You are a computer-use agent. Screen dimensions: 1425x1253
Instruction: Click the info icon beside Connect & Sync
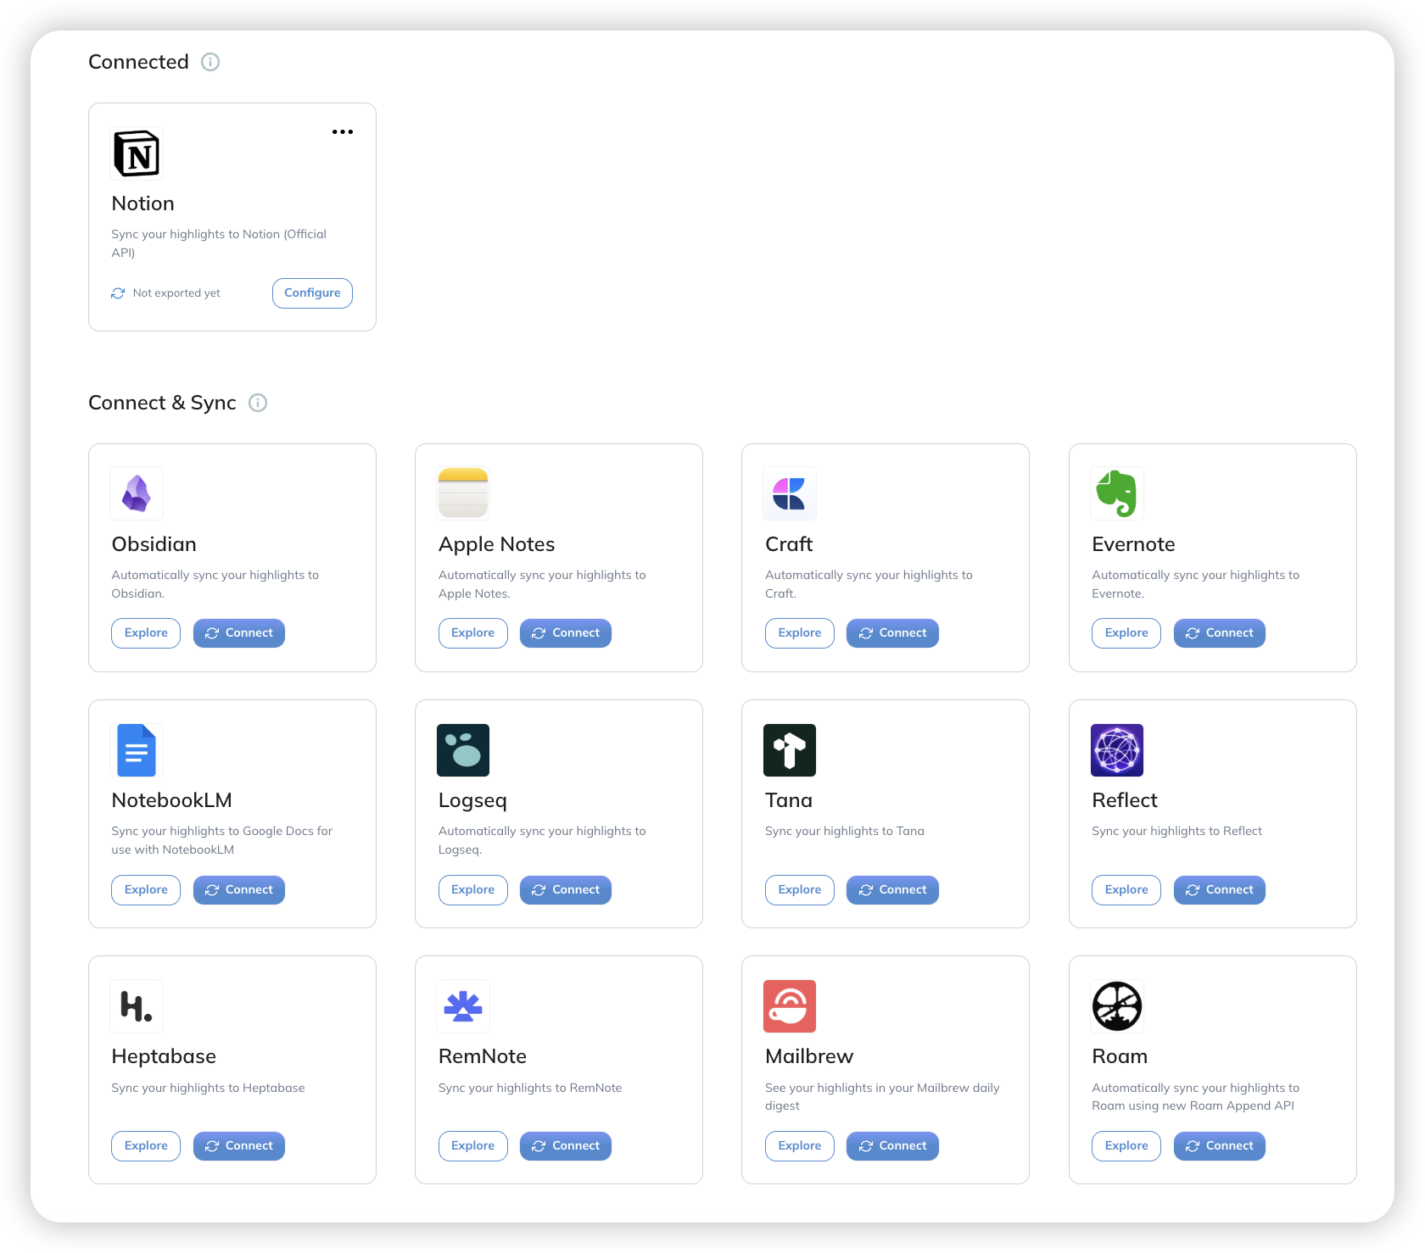click(258, 403)
